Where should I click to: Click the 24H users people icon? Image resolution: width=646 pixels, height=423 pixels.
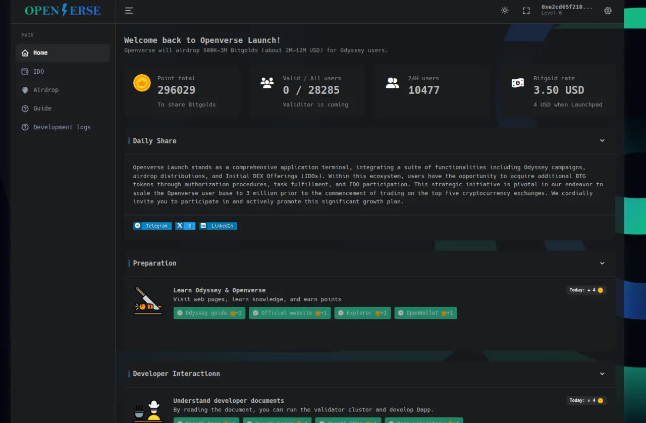(392, 83)
